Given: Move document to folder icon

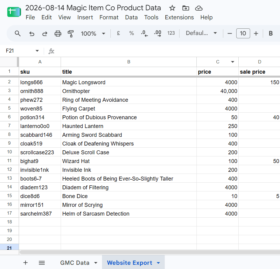Looking at the screenshot, I should 186,8.
